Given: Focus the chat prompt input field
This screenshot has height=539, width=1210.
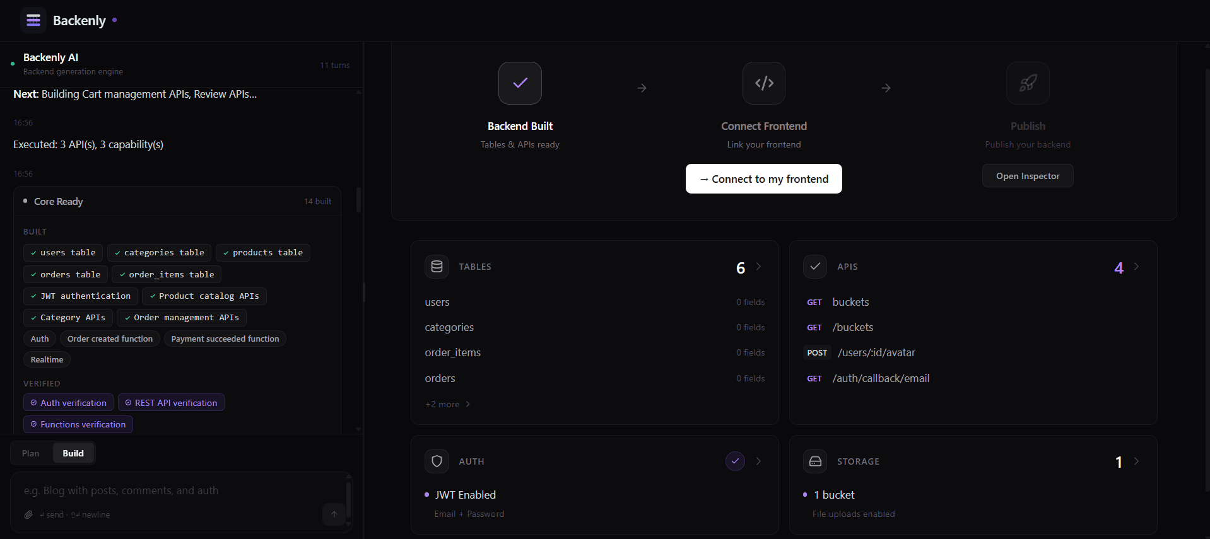Looking at the screenshot, I should pyautogui.click(x=177, y=491).
